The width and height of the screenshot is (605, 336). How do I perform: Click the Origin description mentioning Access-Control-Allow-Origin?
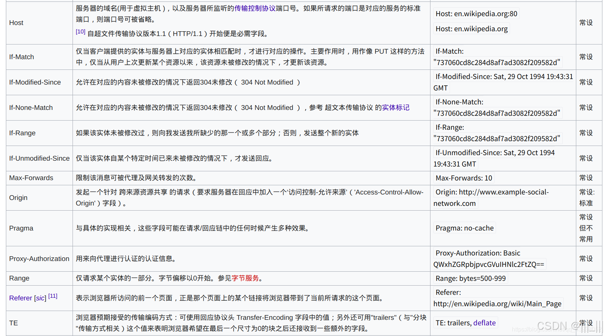(x=250, y=198)
